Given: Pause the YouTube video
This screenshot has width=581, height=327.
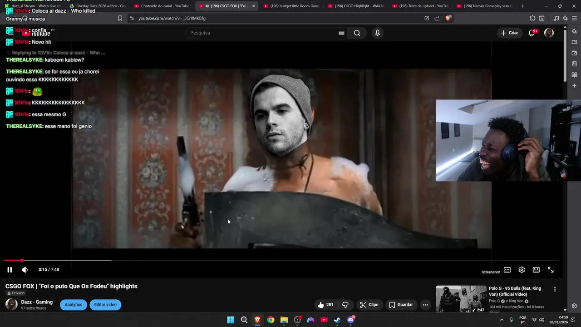Looking at the screenshot, I should click(10, 270).
